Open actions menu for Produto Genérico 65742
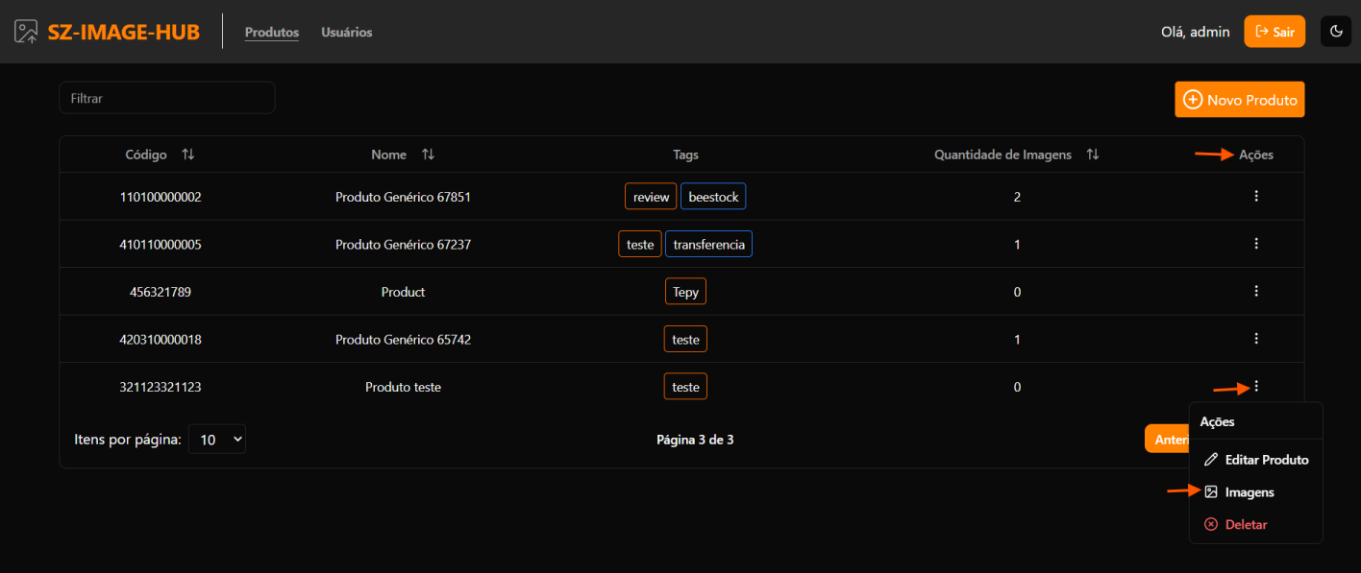 [1255, 339]
